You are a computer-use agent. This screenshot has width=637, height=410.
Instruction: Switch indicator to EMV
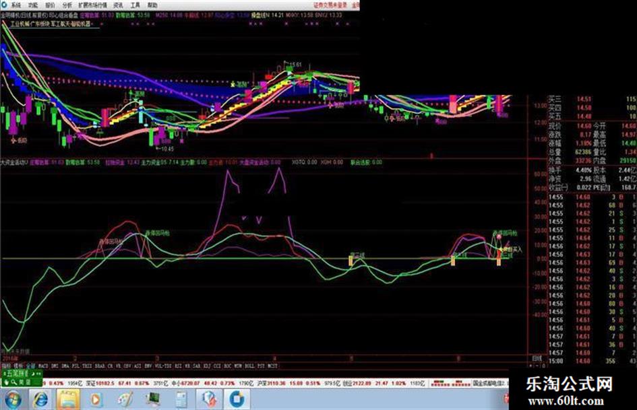click(x=148, y=366)
